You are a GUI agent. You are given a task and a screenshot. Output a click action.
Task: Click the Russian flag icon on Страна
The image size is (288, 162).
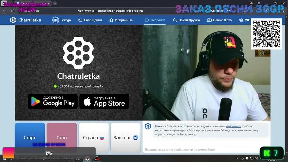(102, 138)
